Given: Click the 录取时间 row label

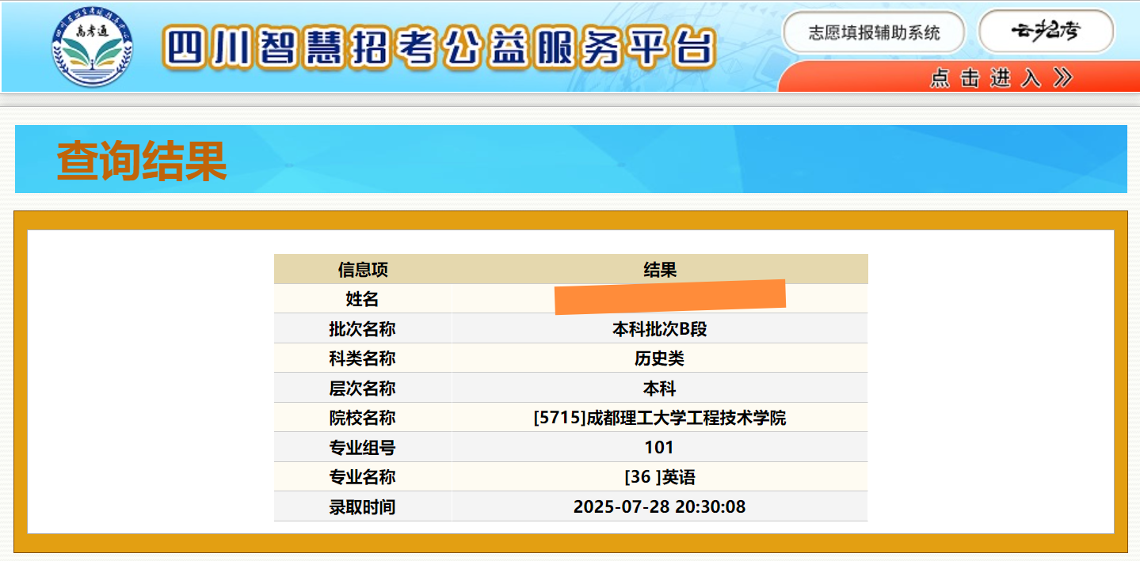Looking at the screenshot, I should click(363, 506).
